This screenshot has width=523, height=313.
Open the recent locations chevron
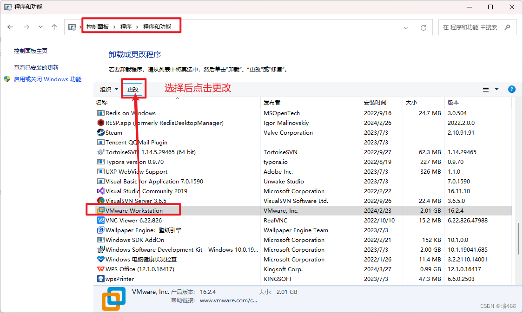(40, 27)
